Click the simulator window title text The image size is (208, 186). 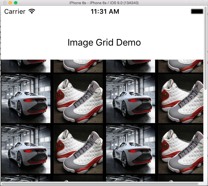[104, 3]
